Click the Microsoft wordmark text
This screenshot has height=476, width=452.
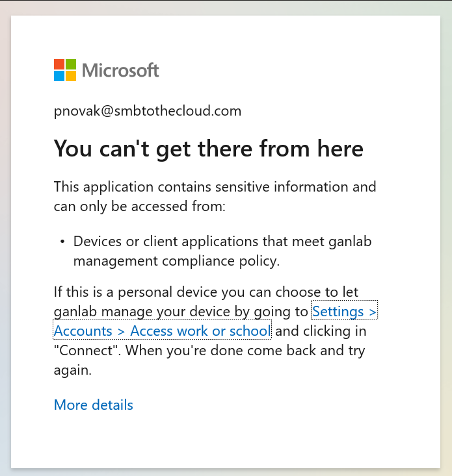point(121,70)
